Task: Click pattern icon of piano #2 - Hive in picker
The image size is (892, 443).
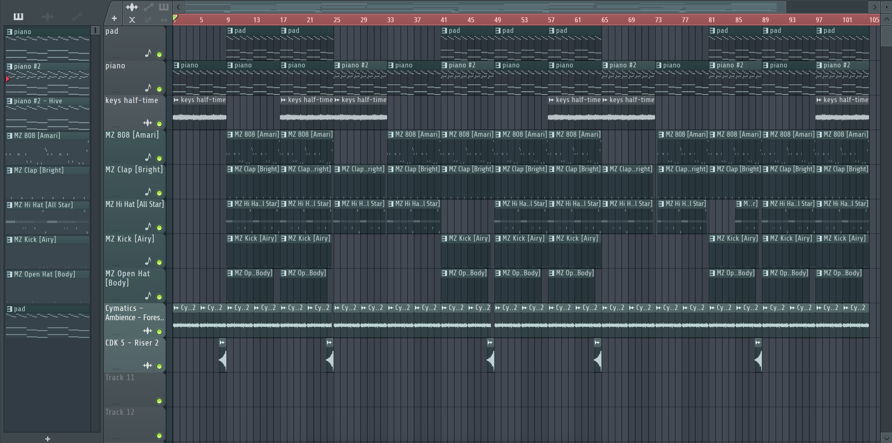Action: tap(10, 101)
